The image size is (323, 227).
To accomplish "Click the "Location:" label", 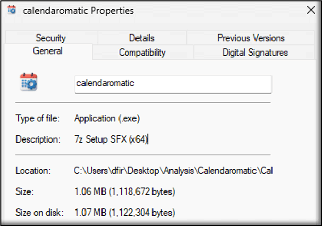I will (x=33, y=171).
